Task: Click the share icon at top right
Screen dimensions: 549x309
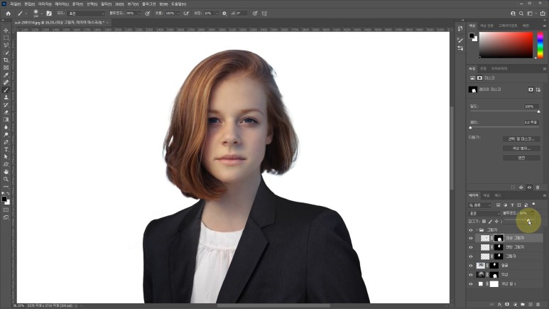Action: (x=543, y=13)
